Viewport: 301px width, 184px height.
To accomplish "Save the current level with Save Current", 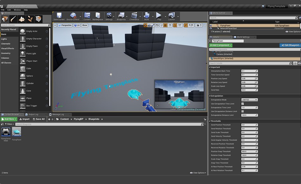I will coord(59,16).
